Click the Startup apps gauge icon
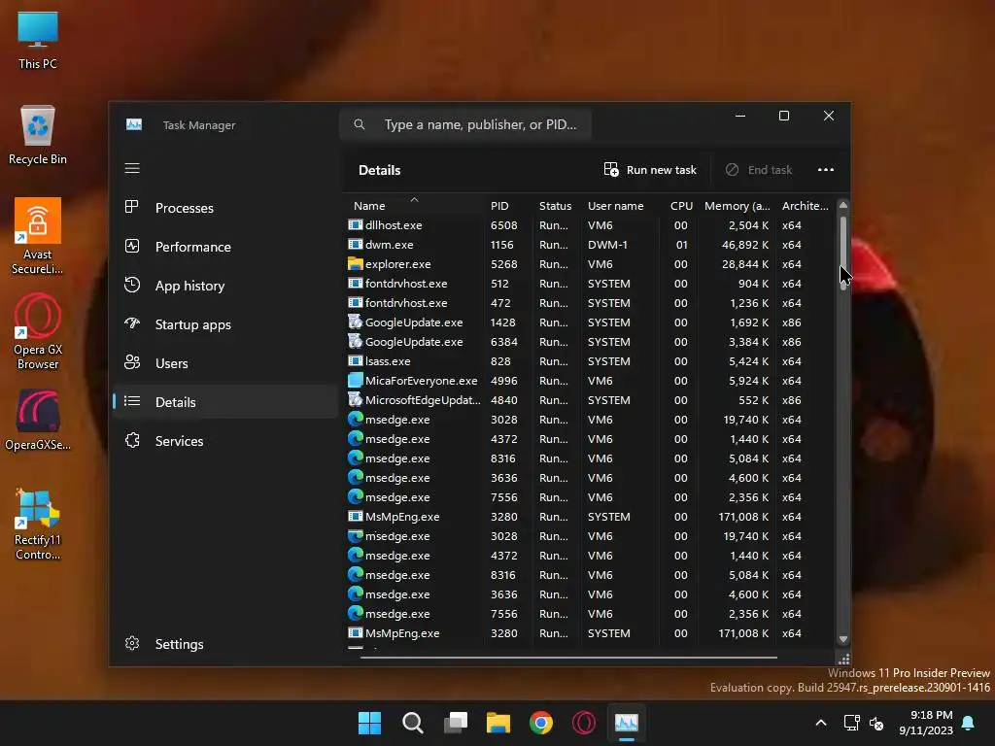 pos(132,323)
